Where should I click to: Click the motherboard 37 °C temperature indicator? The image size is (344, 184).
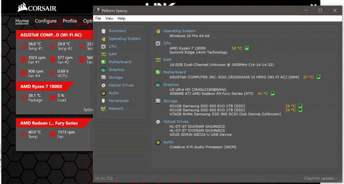click(x=318, y=77)
